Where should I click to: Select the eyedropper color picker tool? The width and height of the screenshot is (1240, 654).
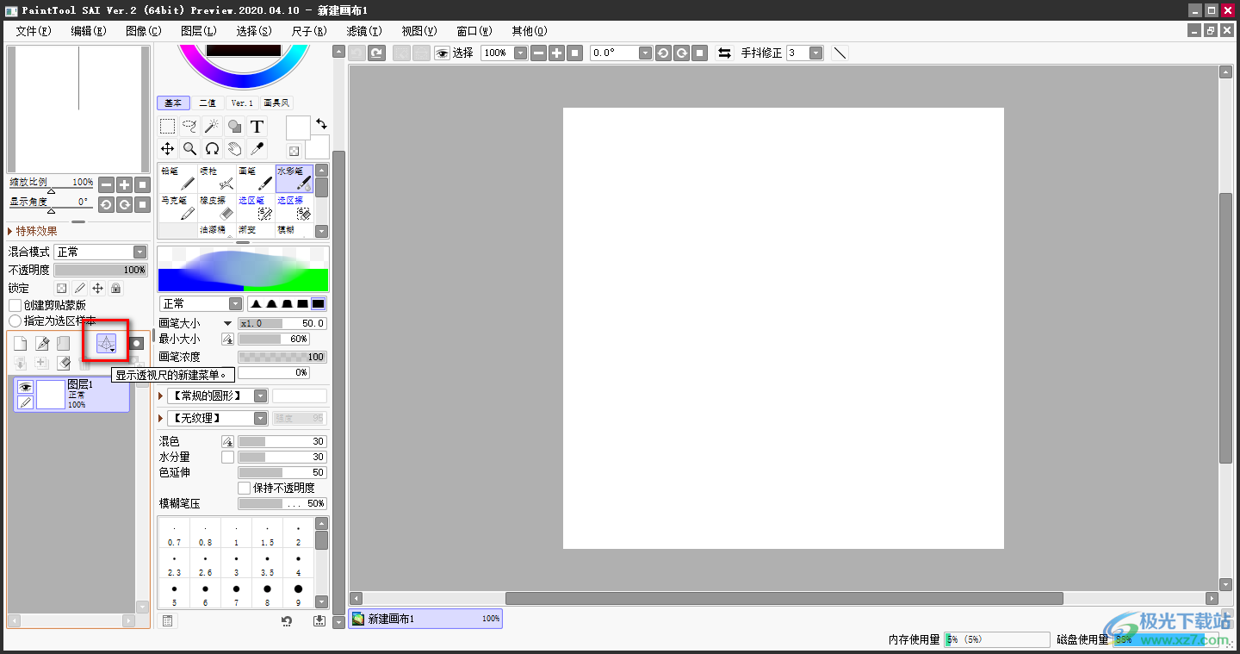(257, 149)
